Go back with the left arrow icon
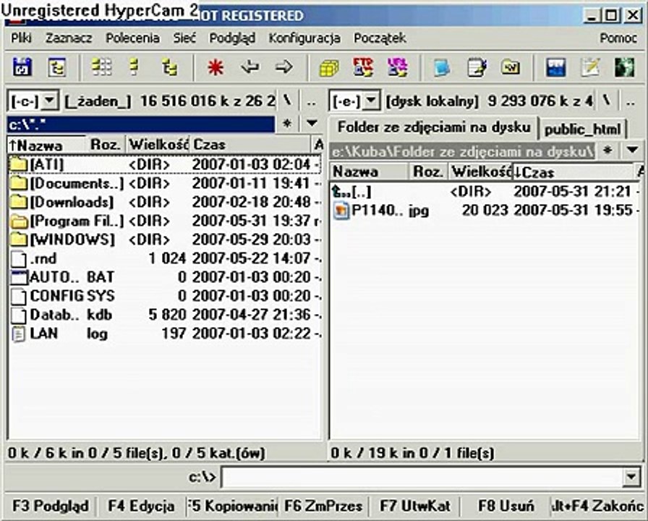The height and width of the screenshot is (521, 648). click(x=250, y=67)
